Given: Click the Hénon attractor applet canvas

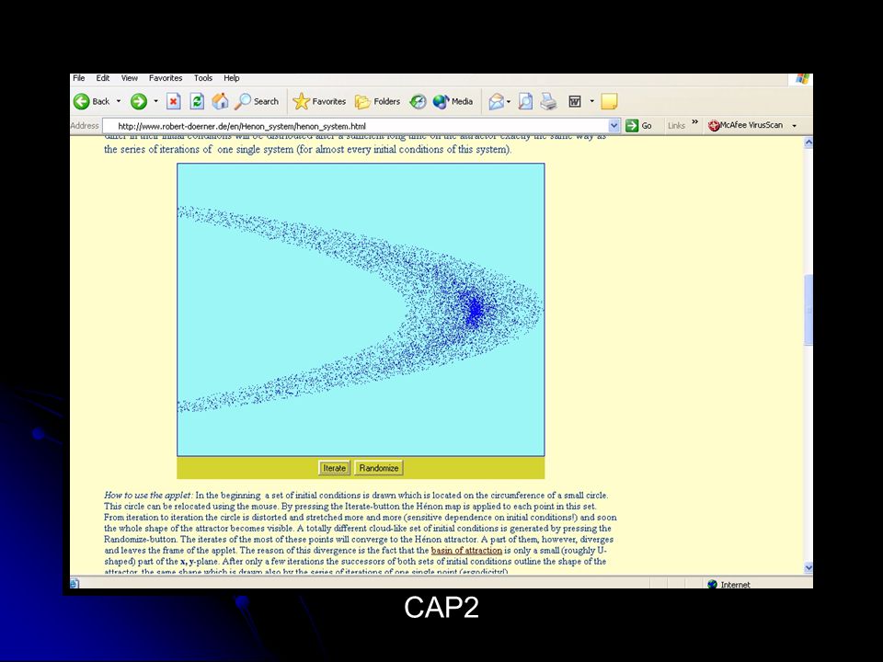Looking at the screenshot, I should (361, 310).
